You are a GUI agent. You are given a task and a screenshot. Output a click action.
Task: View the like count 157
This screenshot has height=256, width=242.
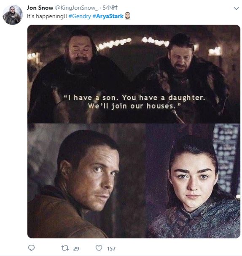(111, 248)
